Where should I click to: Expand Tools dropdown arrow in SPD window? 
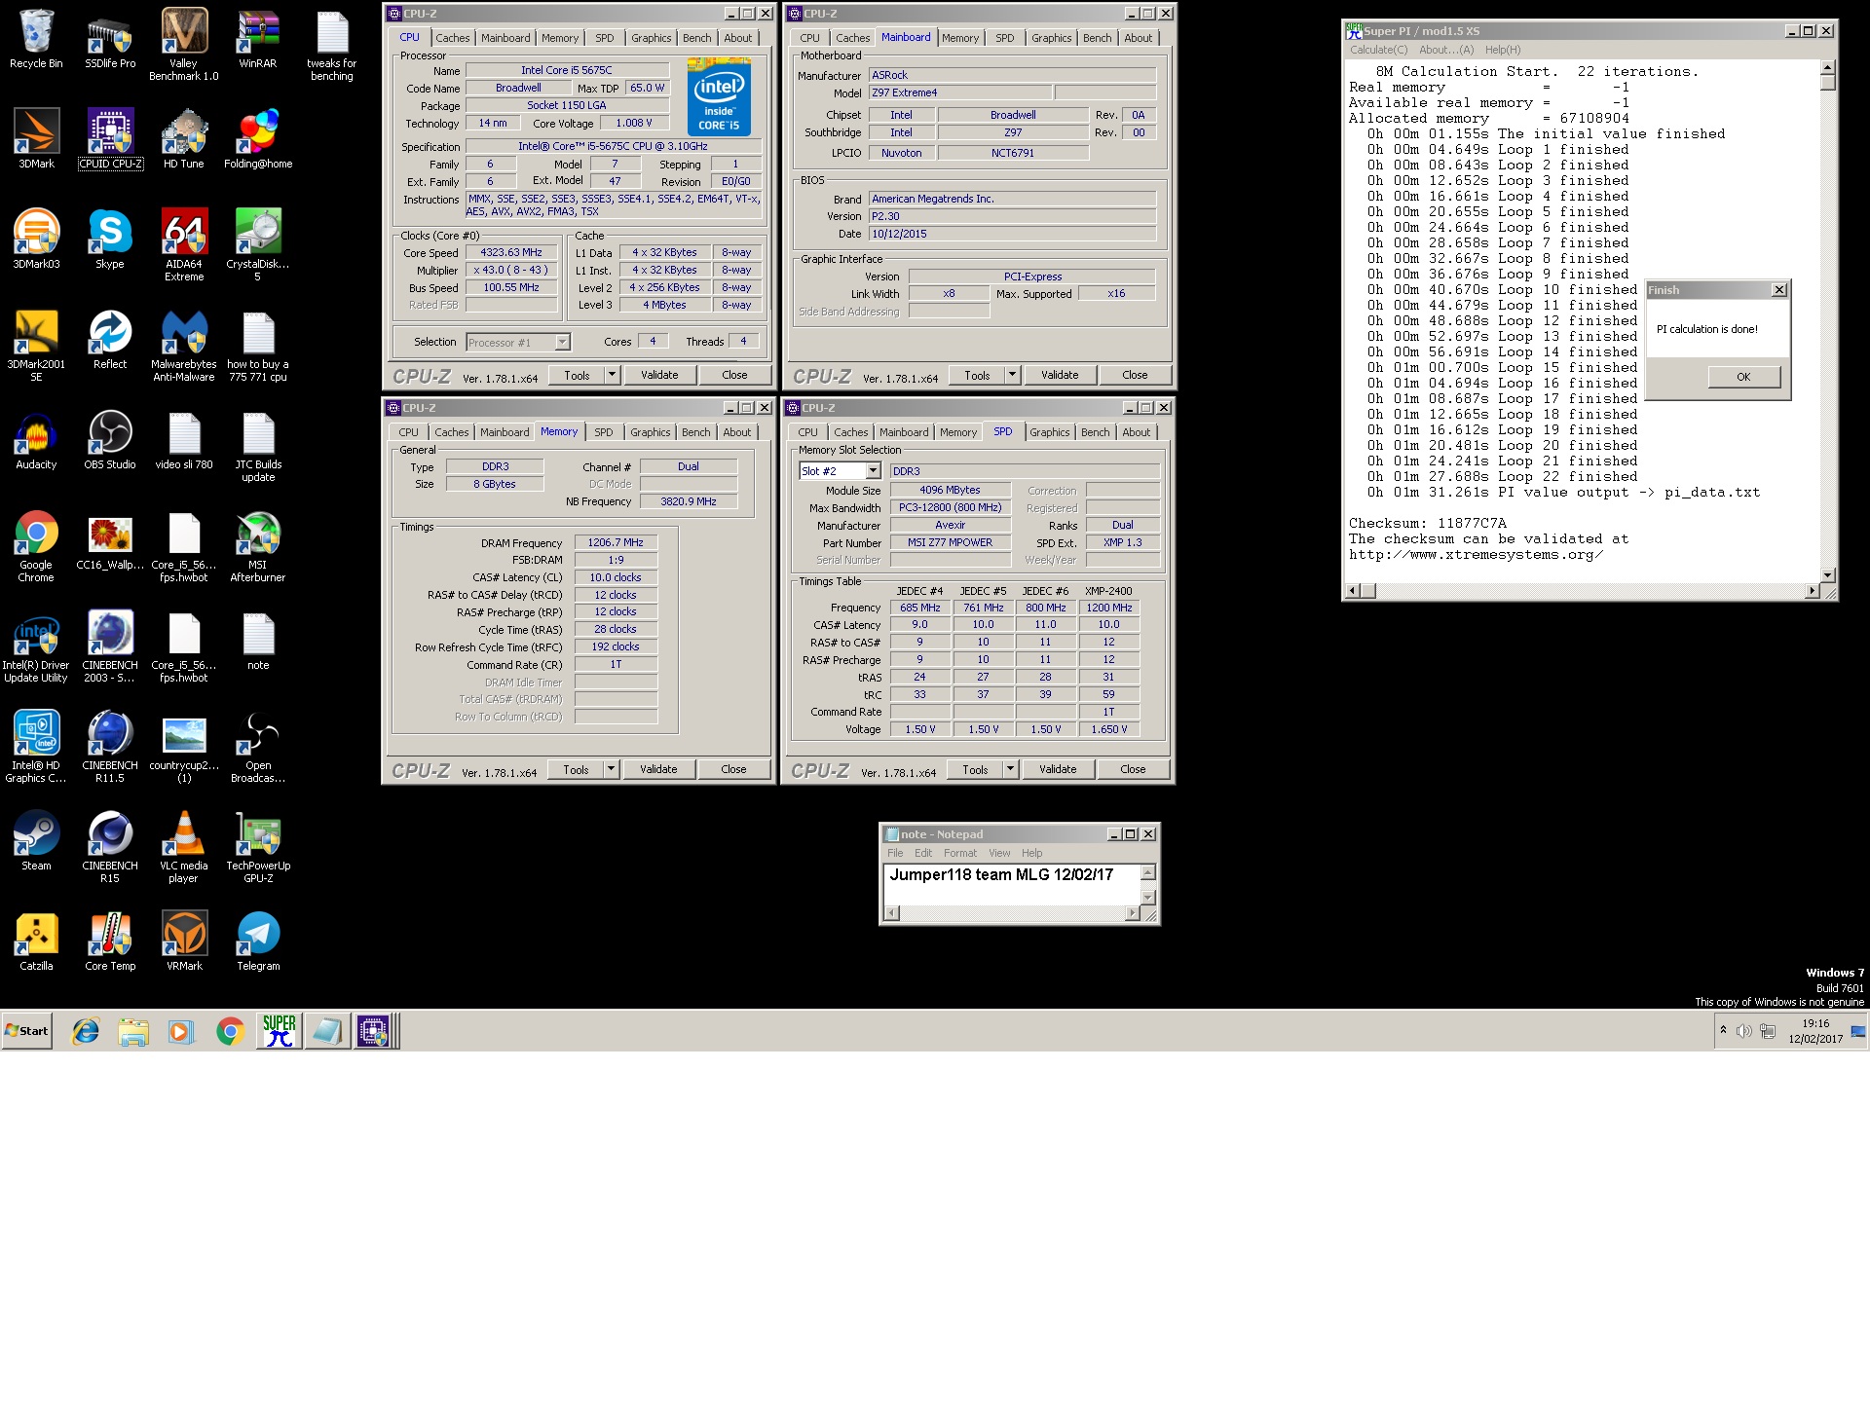click(x=1011, y=769)
